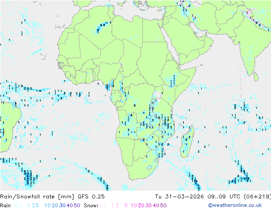Click the 30 value in Snow legend

pyautogui.click(x=149, y=206)
